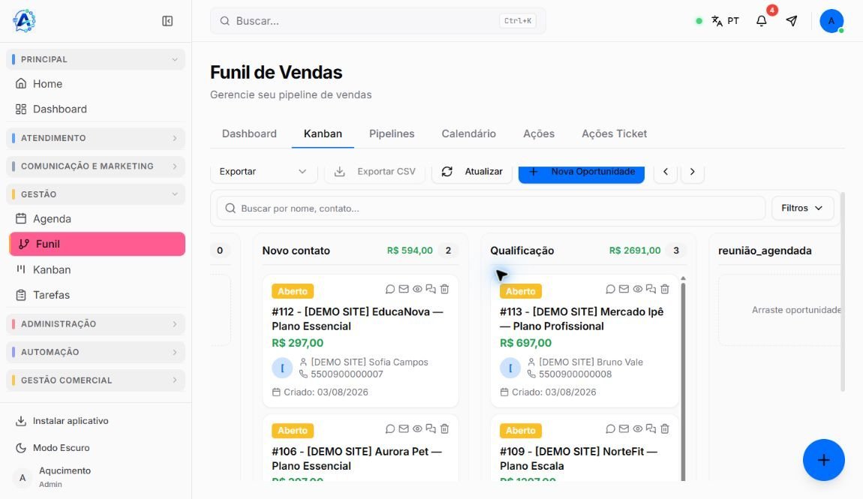Viewport: 863px width, 499px height.
Task: Delete card #109 with trash icon
Action: [x=664, y=428]
